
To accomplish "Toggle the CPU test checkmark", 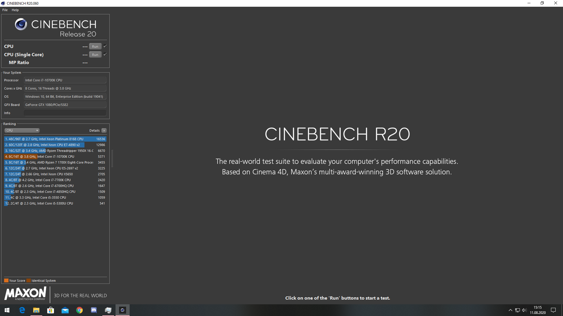I will coord(105,46).
